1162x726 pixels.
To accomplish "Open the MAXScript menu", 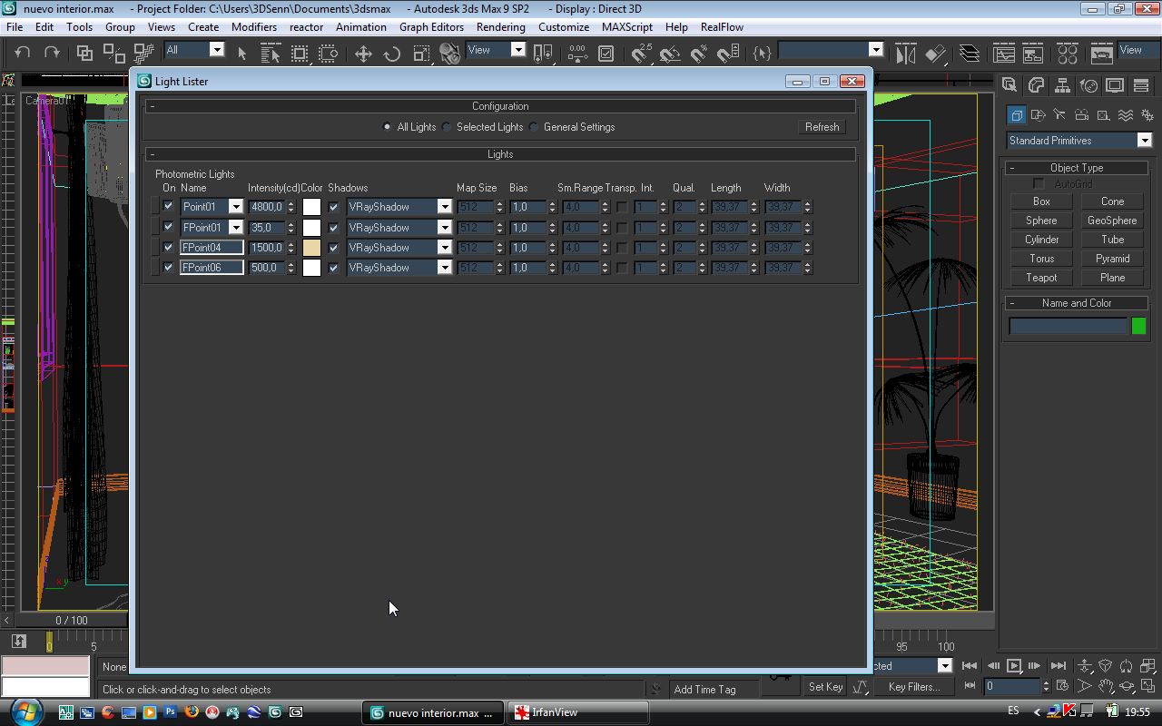I will (x=627, y=27).
